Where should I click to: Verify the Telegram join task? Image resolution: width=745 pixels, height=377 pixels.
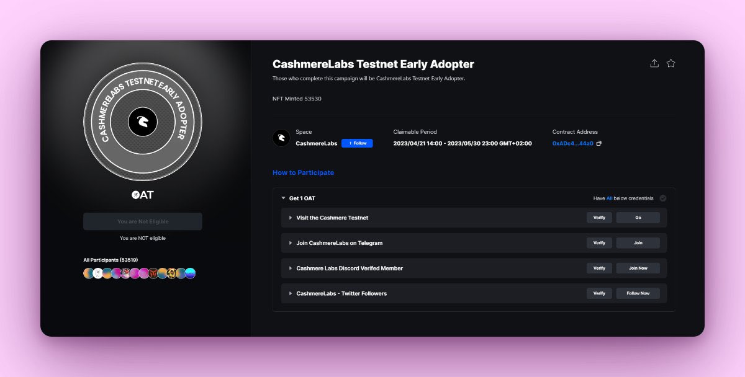(x=599, y=243)
